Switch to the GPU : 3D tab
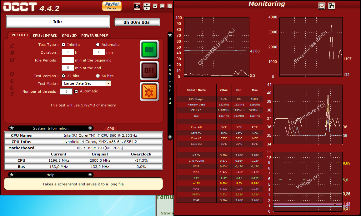 (x=69, y=35)
